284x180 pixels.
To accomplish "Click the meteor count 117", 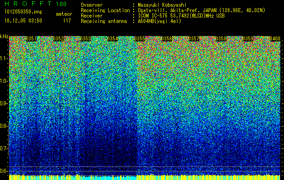I will click(x=67, y=21).
